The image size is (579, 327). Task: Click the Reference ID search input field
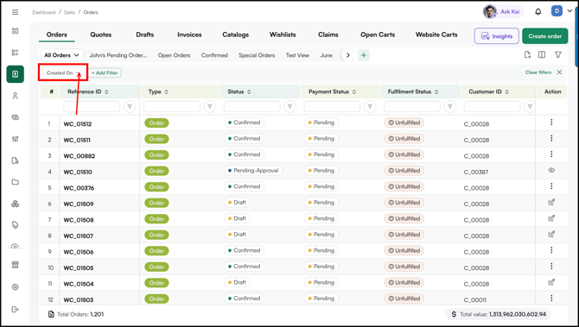(92, 106)
